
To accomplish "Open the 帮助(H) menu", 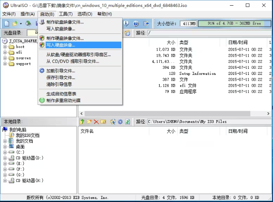I will pos(105,14).
